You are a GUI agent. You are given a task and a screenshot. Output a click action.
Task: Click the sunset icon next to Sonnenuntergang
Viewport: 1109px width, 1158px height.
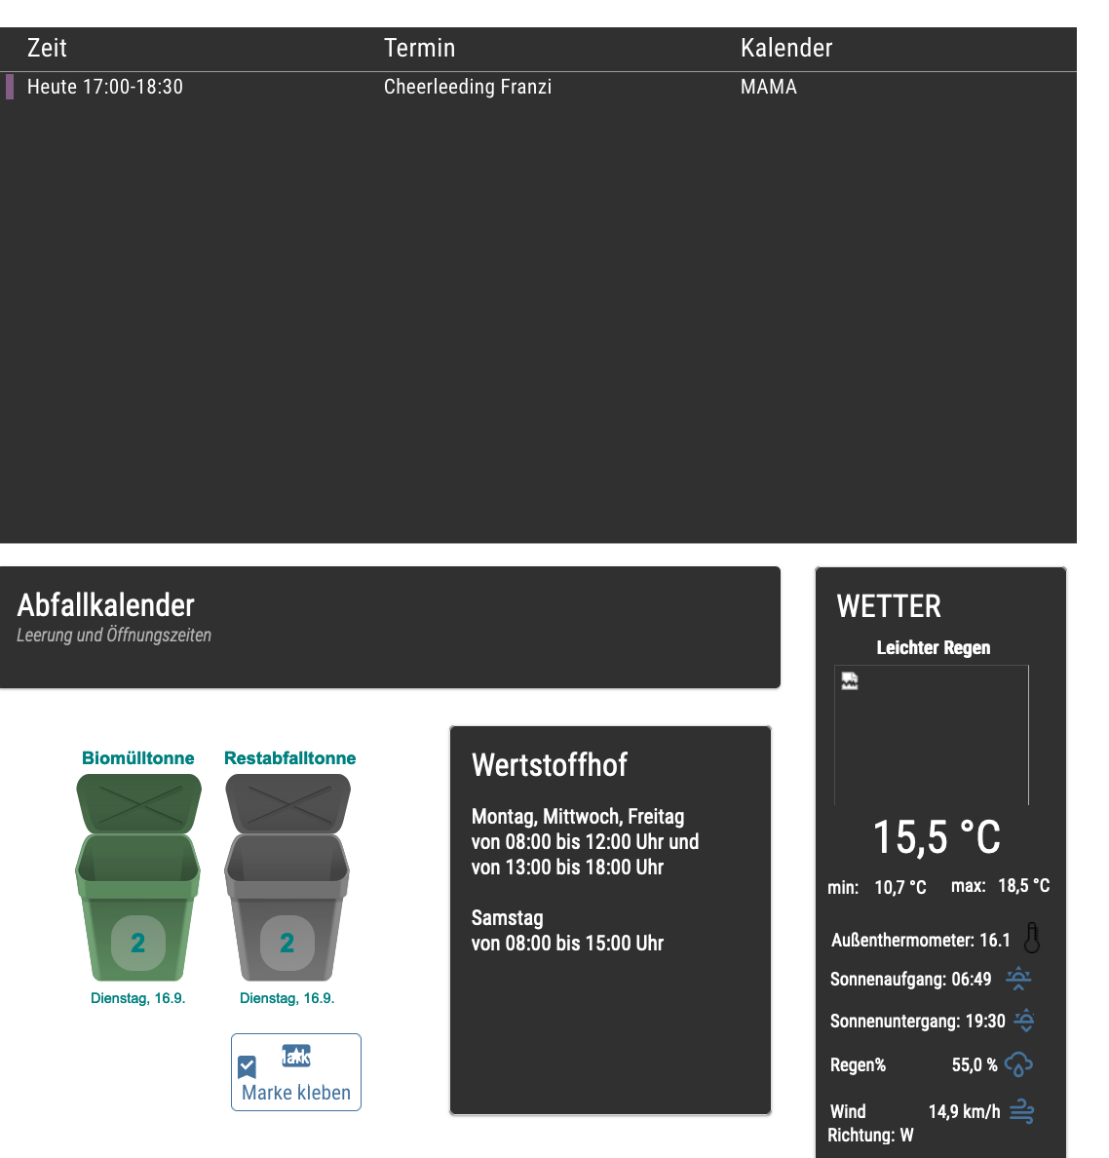tap(1024, 1021)
